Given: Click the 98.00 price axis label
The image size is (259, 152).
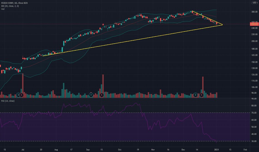Looking at the screenshot, I should point(254,93).
